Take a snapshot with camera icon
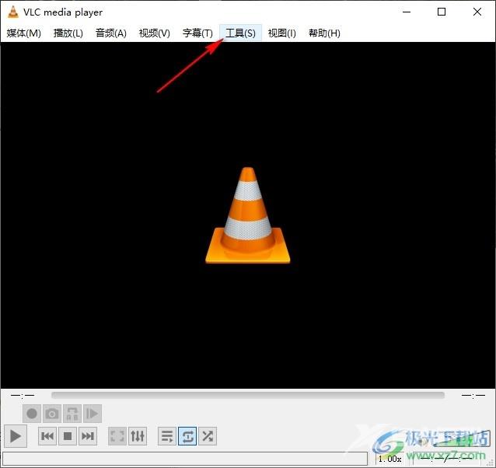 pyautogui.click(x=52, y=414)
